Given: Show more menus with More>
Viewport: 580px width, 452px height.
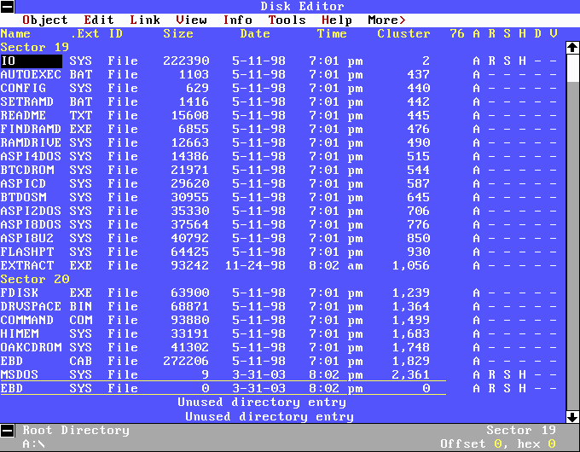Looking at the screenshot, I should point(386,20).
